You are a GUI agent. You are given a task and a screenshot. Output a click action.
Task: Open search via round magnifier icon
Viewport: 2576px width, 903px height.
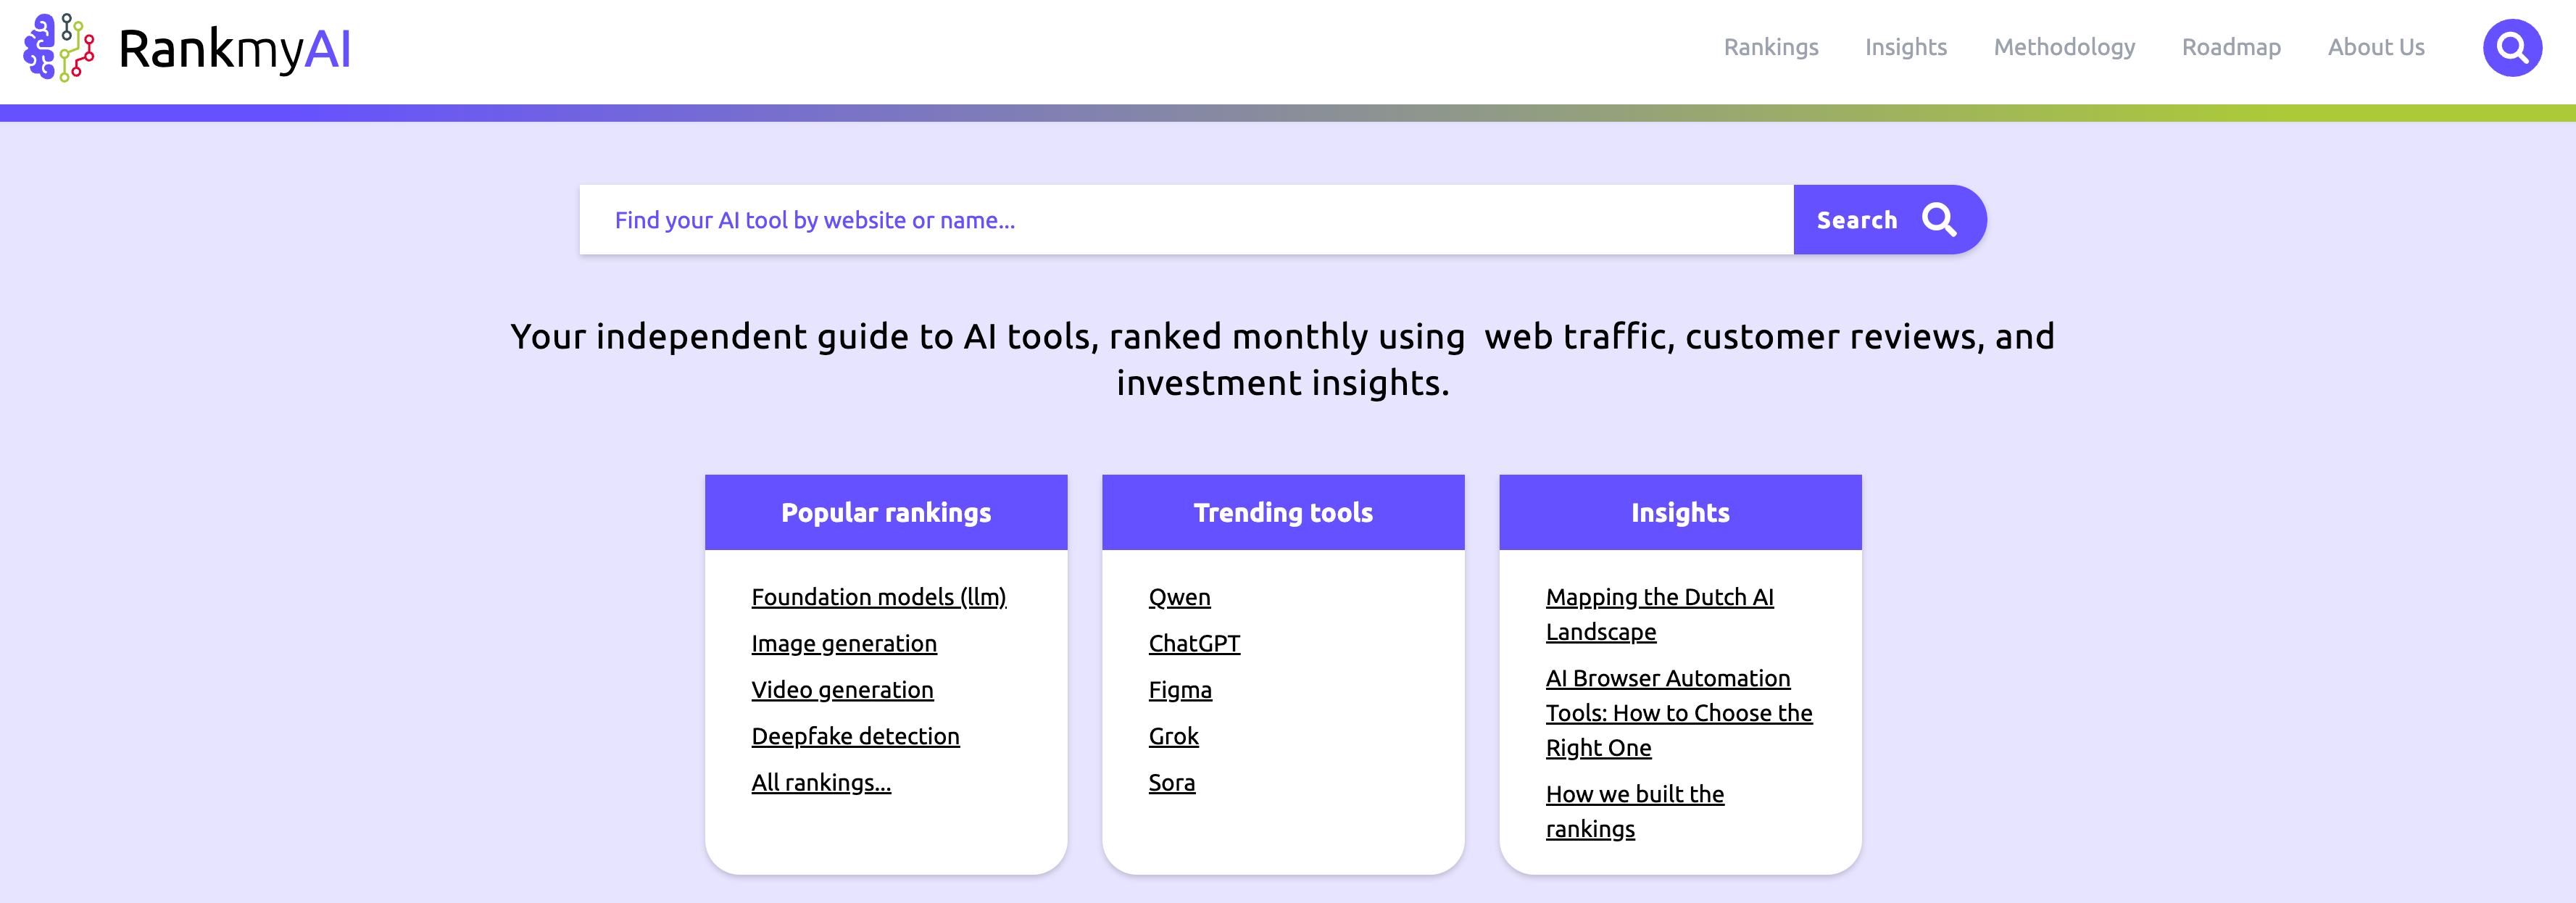pyautogui.click(x=2511, y=47)
